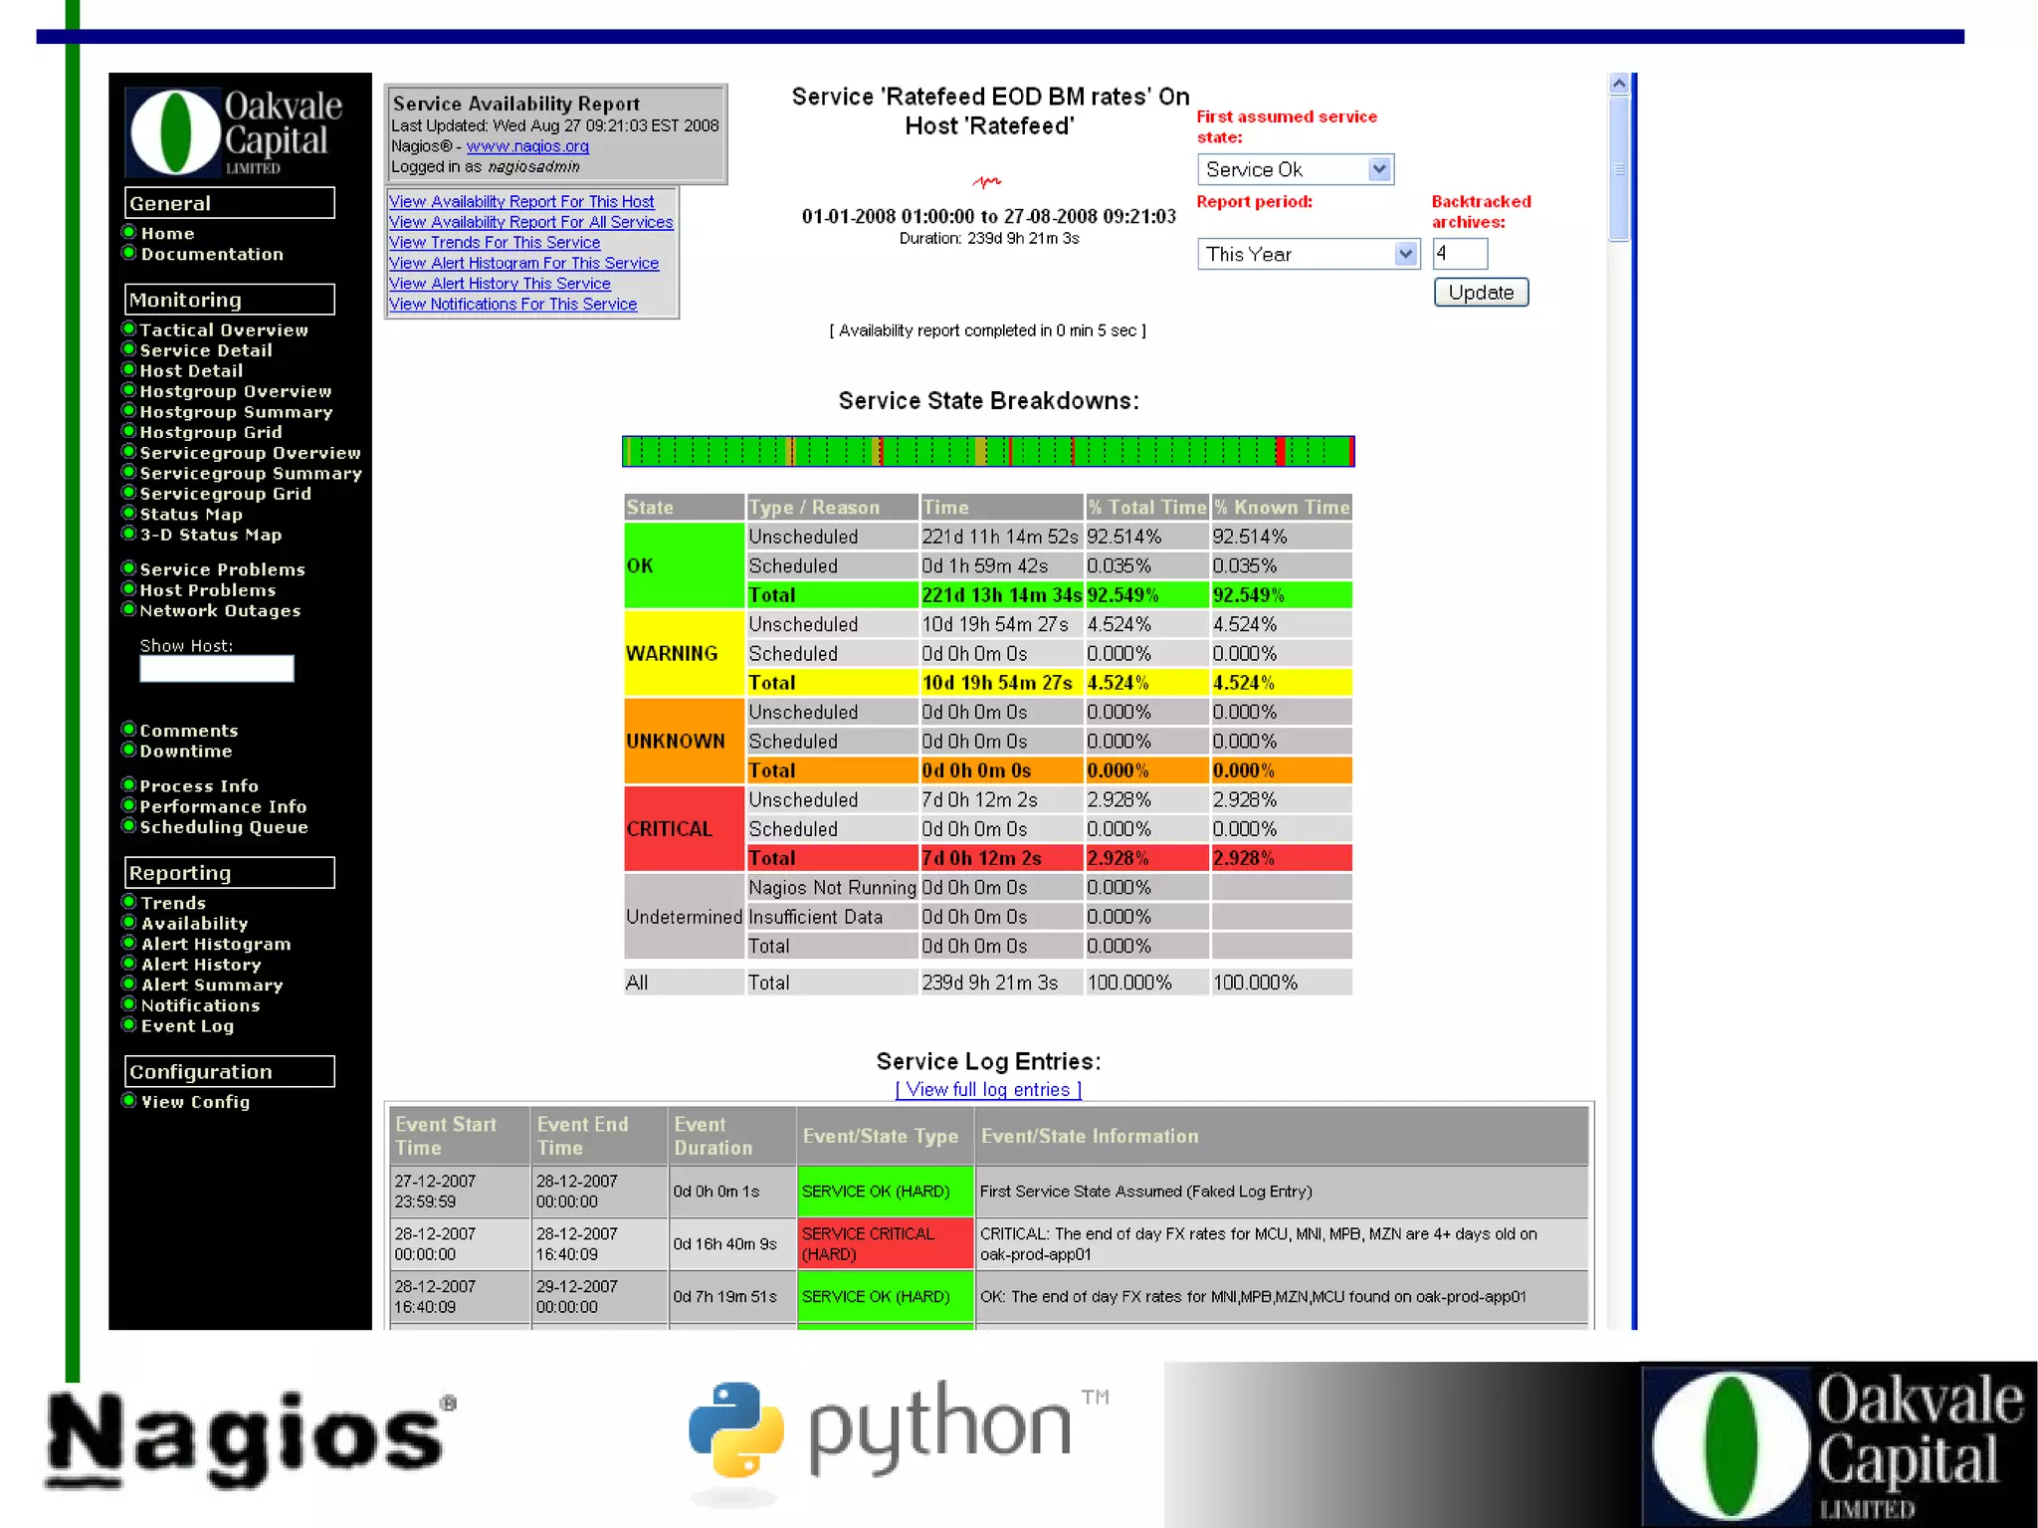The width and height of the screenshot is (2038, 1528).
Task: Click green bullet icon beside View Config
Action: [128, 1101]
